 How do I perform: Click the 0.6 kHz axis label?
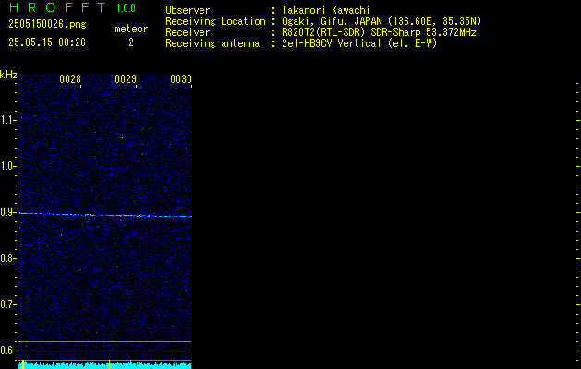coord(7,351)
